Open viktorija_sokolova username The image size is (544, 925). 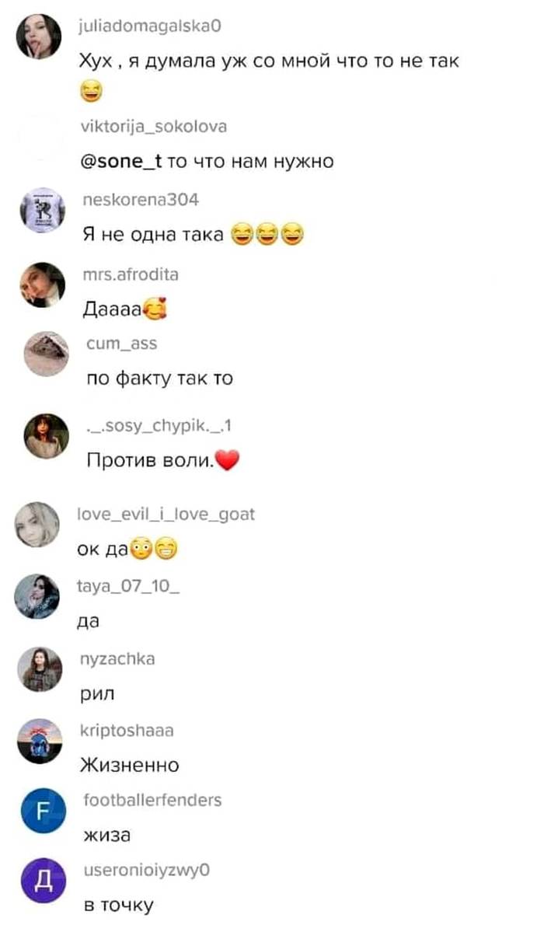(153, 127)
